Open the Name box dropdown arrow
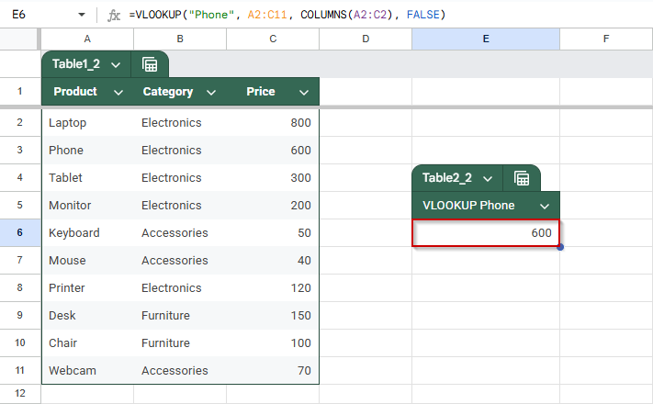The image size is (653, 404). 82,15
